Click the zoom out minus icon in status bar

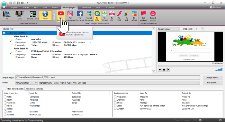point(201,120)
